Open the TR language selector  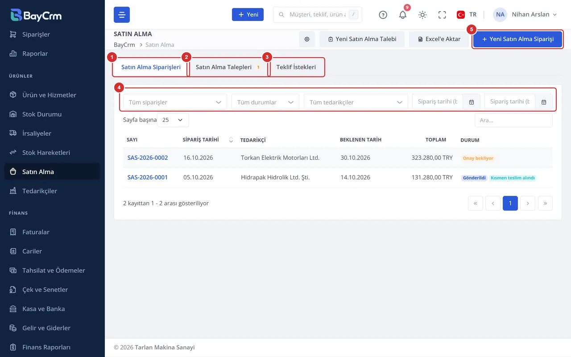pos(467,15)
